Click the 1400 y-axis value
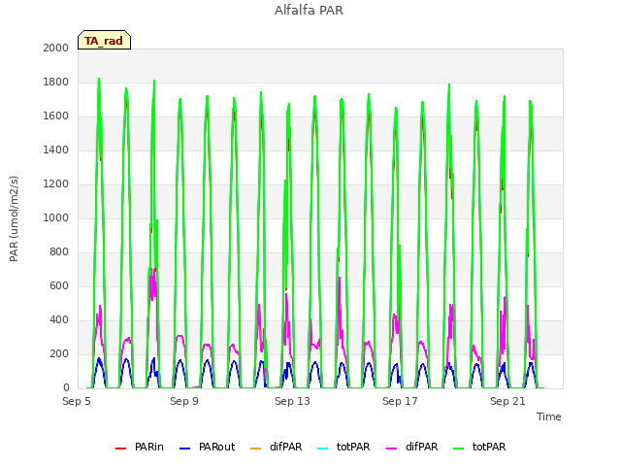 56,150
